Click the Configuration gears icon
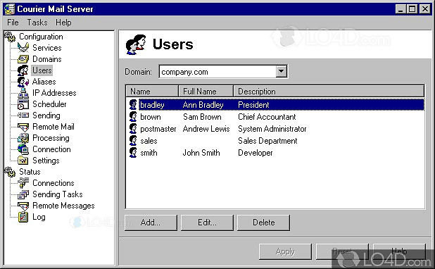 10,37
